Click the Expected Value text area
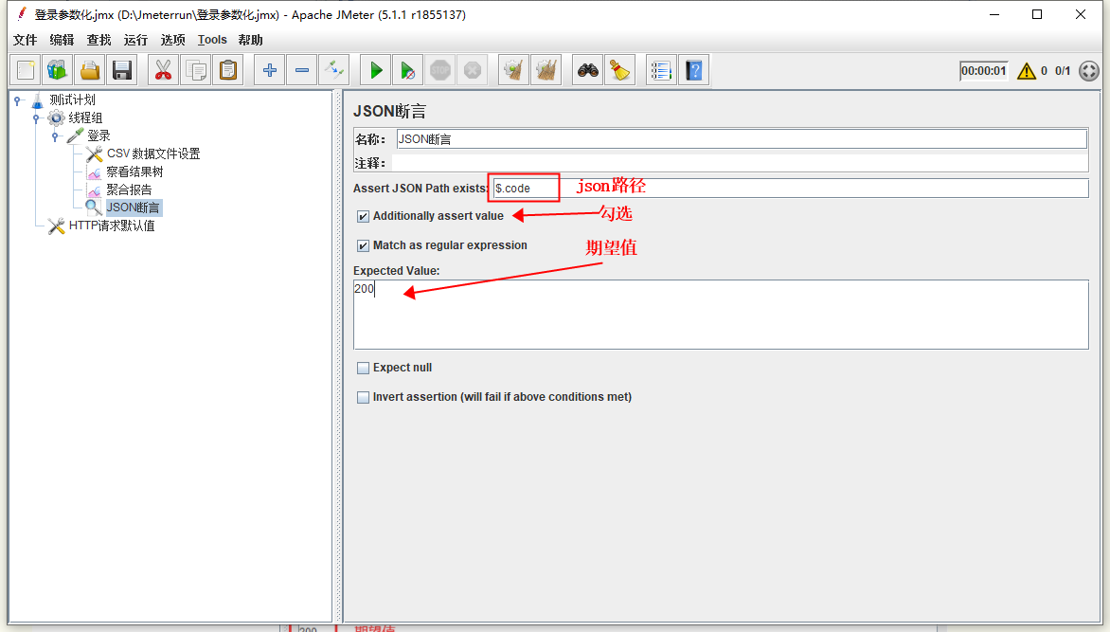Viewport: 1110px width, 632px height. pyautogui.click(x=721, y=315)
